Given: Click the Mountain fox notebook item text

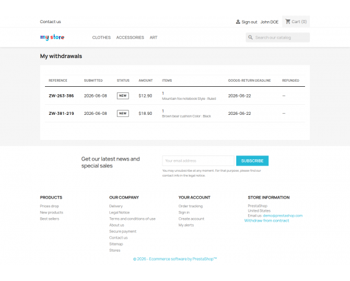Looking at the screenshot, I should 189,99.
